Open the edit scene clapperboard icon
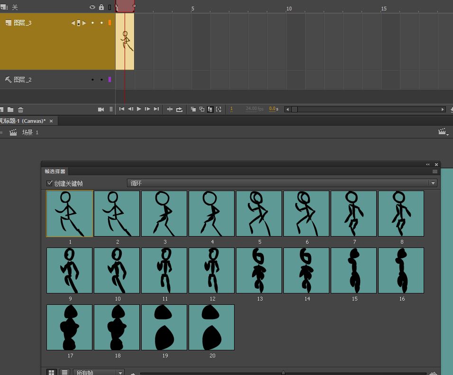453x375 pixels. coord(443,132)
